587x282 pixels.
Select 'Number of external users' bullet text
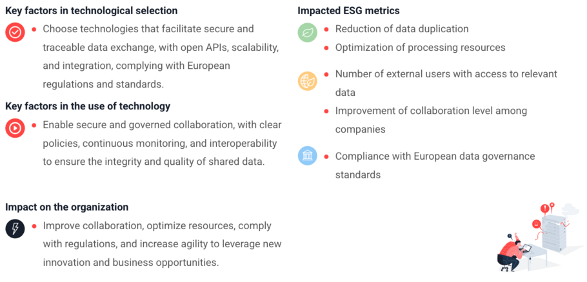coord(446,83)
